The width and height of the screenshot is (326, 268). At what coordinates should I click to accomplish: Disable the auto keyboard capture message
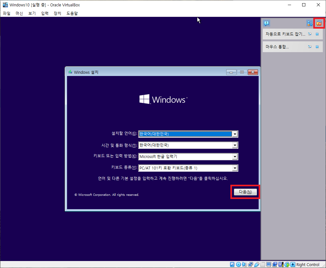310,34
